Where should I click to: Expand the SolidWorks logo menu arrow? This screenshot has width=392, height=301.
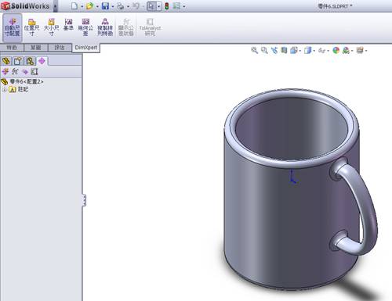coord(56,6)
